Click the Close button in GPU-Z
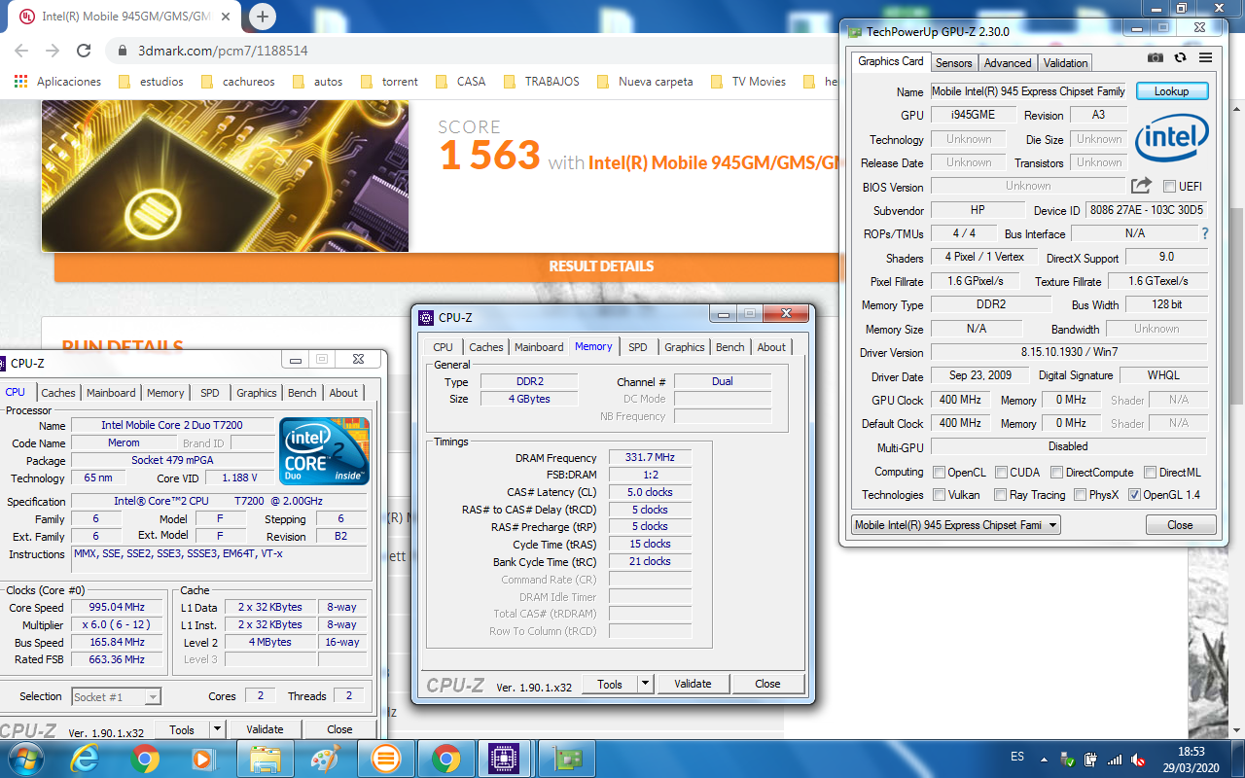This screenshot has height=778, width=1245. click(1180, 525)
